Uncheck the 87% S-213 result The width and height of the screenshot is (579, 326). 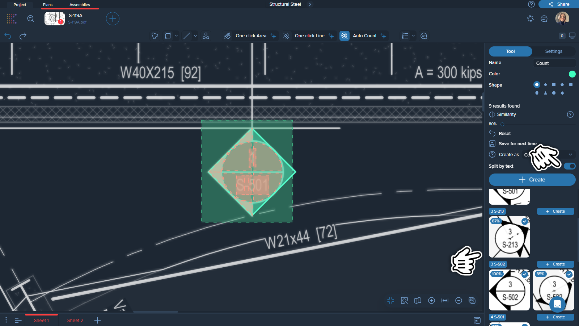pos(525,221)
